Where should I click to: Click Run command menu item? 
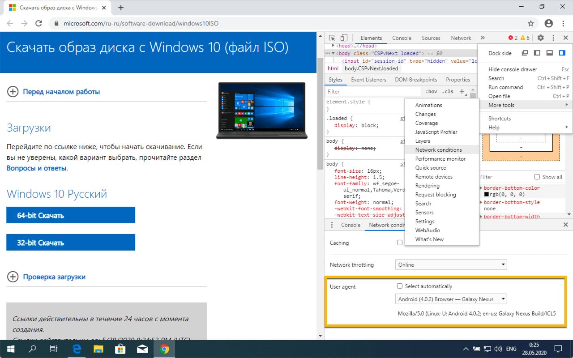coord(526,87)
